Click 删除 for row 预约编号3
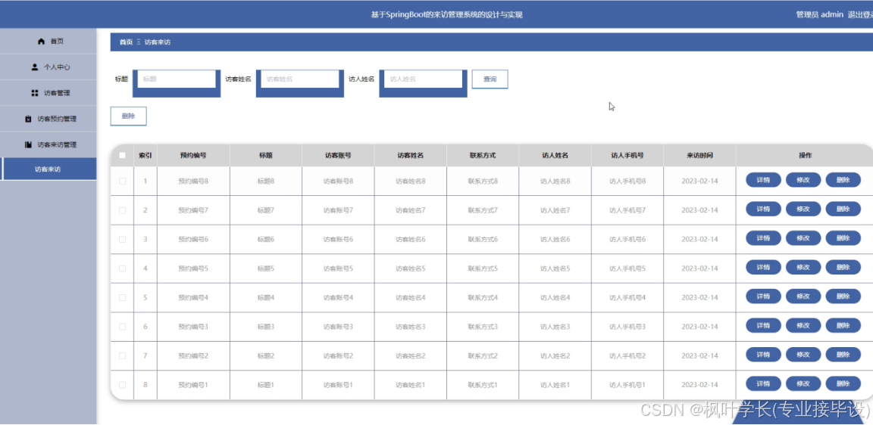873x425 pixels. [x=843, y=325]
